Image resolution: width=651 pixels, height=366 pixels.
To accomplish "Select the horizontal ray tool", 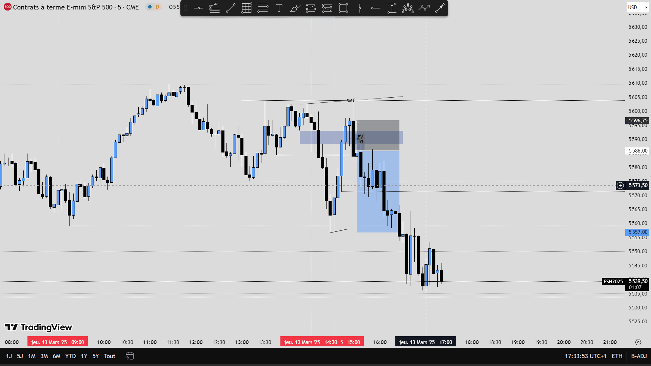I will coord(375,8).
